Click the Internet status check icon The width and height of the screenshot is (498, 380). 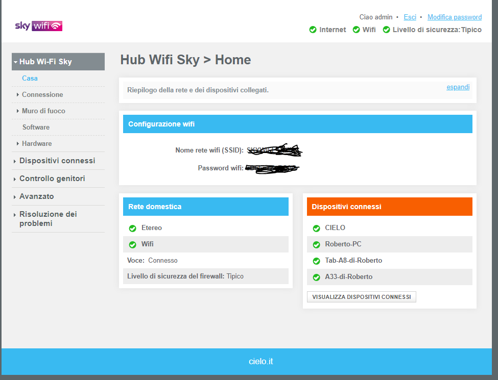(313, 30)
